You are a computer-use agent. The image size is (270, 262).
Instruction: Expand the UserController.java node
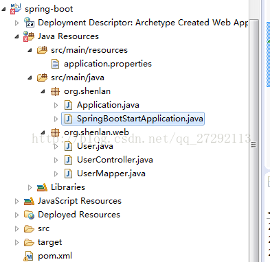(x=56, y=160)
